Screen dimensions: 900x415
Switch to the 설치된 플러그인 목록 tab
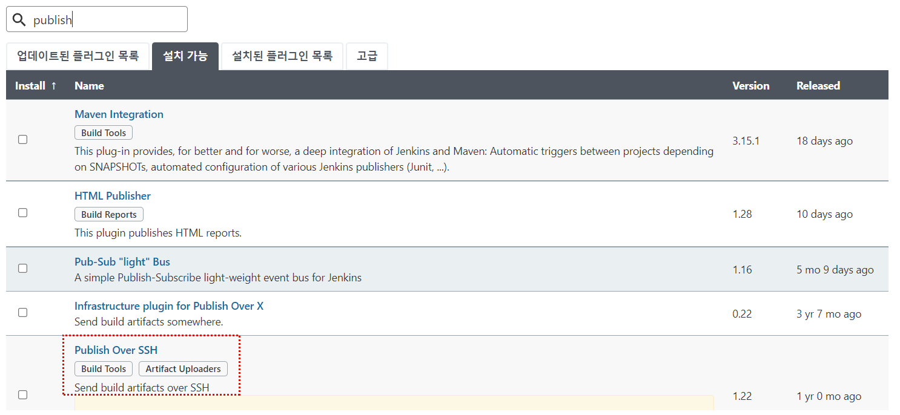click(x=282, y=56)
